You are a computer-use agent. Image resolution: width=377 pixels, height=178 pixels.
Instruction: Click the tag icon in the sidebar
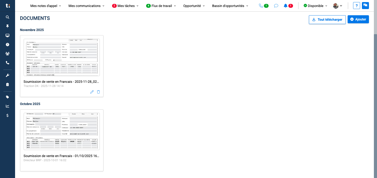pos(7,97)
